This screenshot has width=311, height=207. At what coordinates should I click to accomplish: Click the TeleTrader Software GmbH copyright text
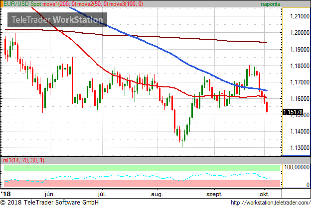coord(49,203)
